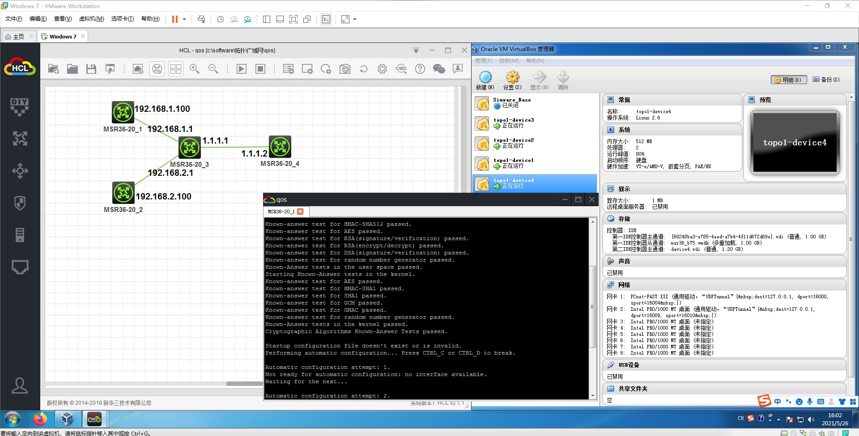Image resolution: width=859 pixels, height=436 pixels.
Task: Open VMware 帮助(H) menu
Action: 150,19
